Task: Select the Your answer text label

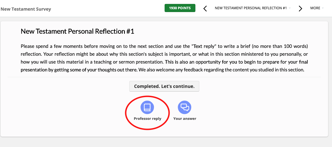Action: [x=185, y=119]
